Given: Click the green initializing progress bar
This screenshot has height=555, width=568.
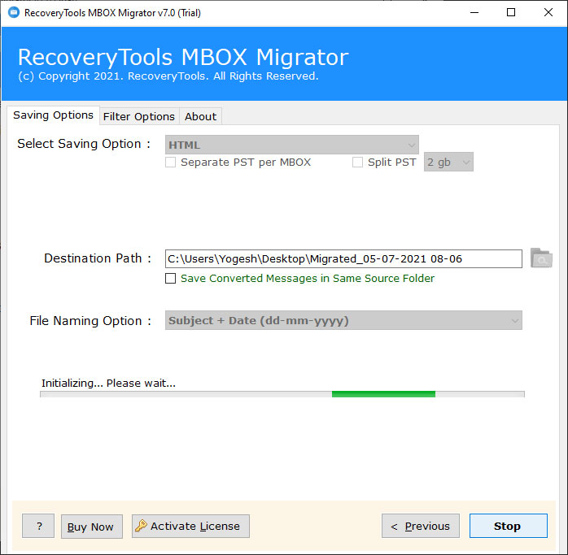Looking at the screenshot, I should [383, 394].
